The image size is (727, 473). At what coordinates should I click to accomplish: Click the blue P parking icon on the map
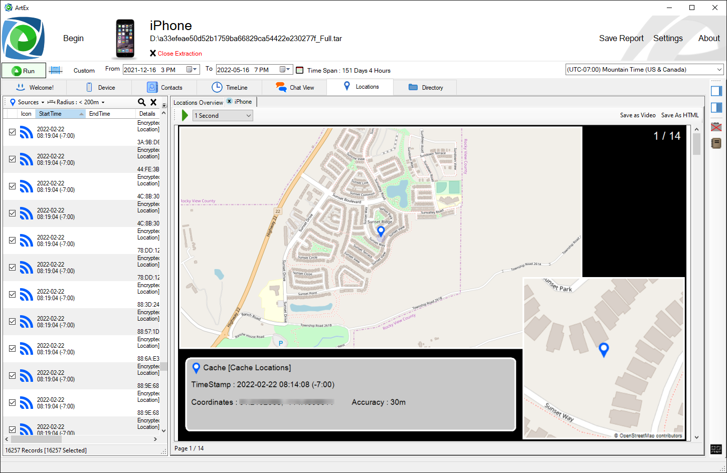pos(281,343)
